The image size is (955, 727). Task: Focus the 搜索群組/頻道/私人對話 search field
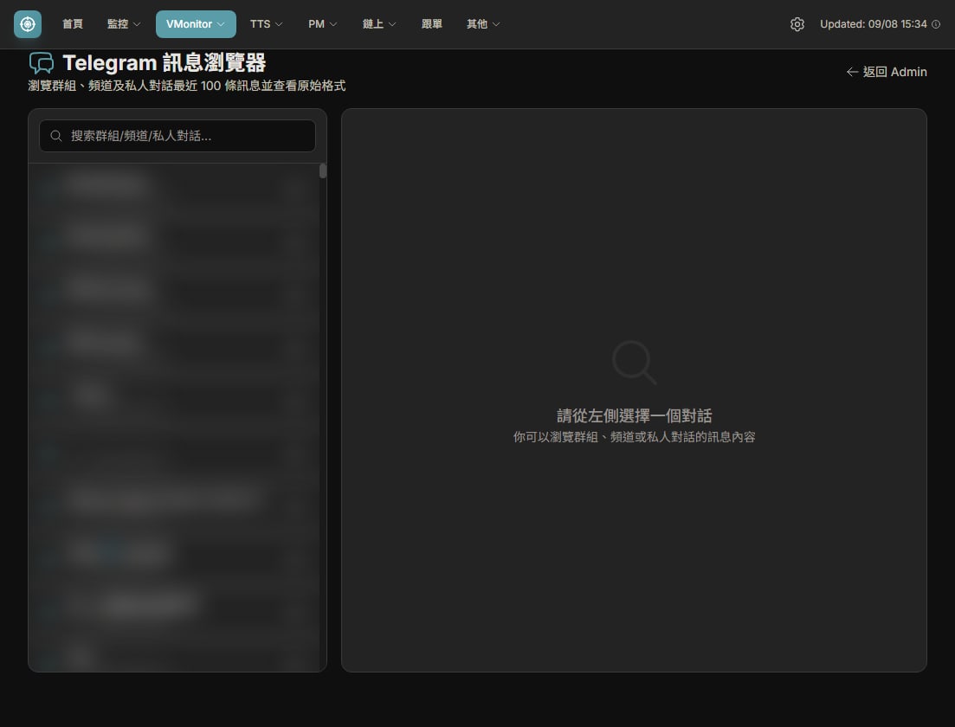177,136
